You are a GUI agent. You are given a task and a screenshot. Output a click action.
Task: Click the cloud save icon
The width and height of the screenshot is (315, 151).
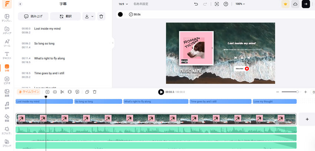[x=295, y=4]
